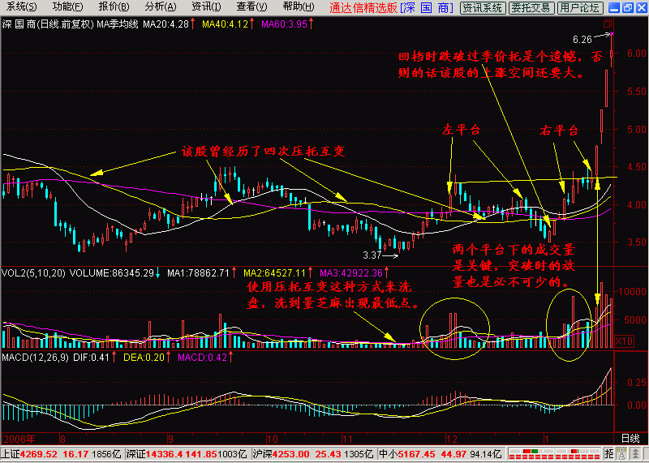Click the MA季均线 indicator name
This screenshot has width=649, height=463.
[117, 24]
